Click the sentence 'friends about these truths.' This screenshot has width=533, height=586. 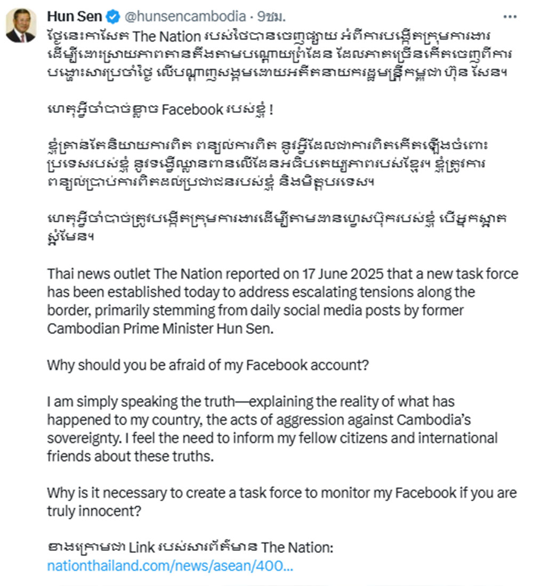pyautogui.click(x=131, y=456)
